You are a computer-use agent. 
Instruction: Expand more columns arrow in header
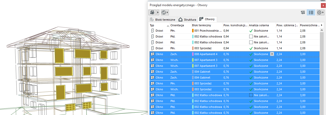point(322,25)
